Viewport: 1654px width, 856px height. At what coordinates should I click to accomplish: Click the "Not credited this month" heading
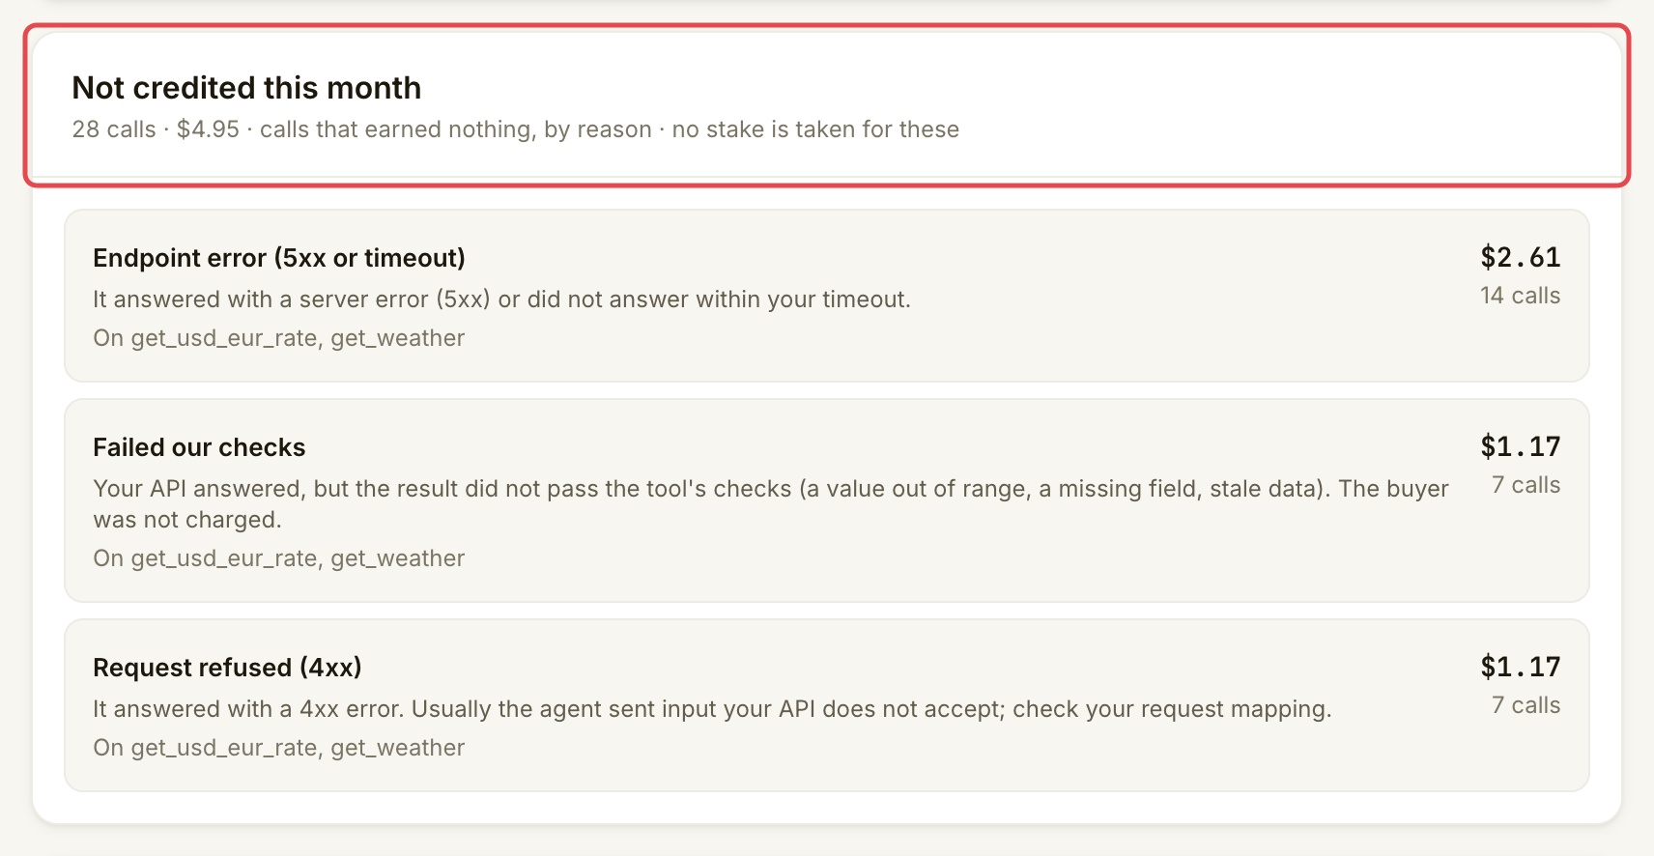point(246,88)
